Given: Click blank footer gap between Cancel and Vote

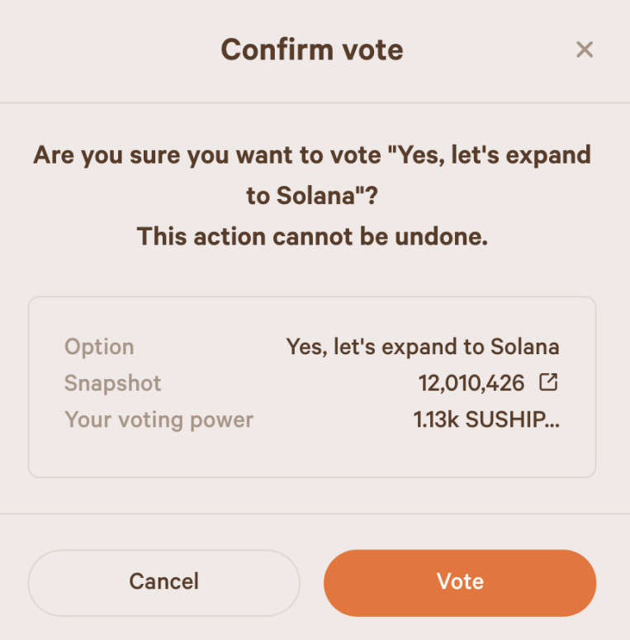Looking at the screenshot, I should pyautogui.click(x=311, y=581).
